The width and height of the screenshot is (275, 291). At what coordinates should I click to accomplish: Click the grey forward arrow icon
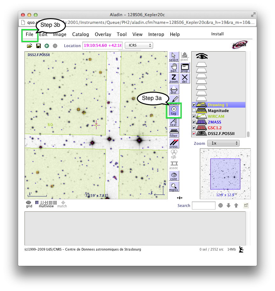tap(55, 46)
